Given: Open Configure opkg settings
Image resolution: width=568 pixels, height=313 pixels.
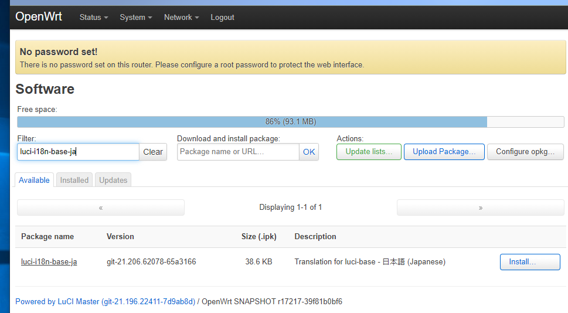Looking at the screenshot, I should [525, 152].
